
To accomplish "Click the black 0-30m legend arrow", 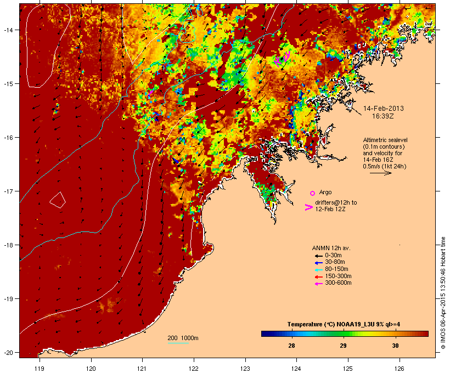I will pos(318,256).
